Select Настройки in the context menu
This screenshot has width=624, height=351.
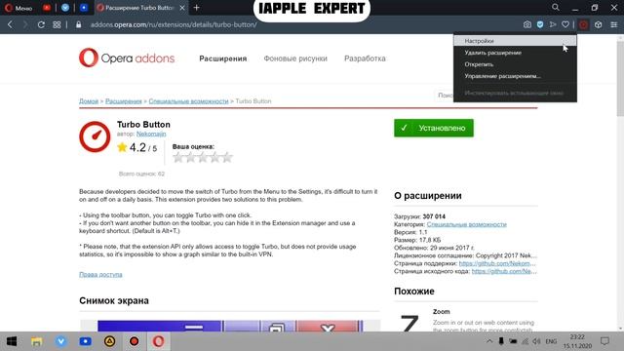click(515, 41)
